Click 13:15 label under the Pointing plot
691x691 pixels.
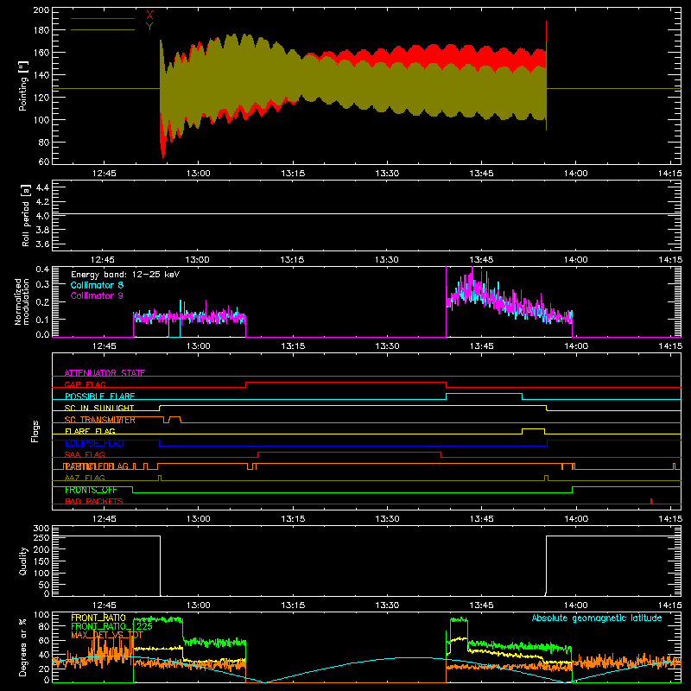(x=293, y=174)
